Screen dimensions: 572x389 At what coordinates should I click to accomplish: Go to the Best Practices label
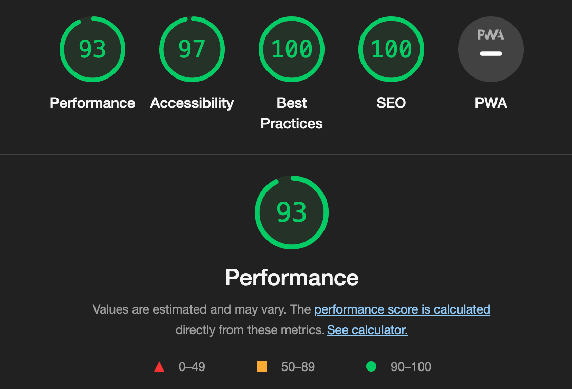coord(292,113)
